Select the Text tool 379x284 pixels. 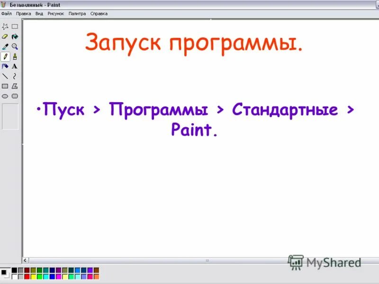14,66
